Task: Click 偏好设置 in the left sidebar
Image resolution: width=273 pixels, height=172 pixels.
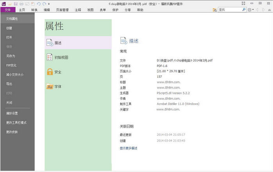Action: 12,113
